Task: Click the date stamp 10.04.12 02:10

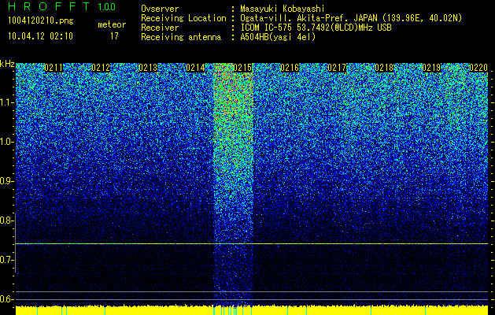Action: pos(40,36)
